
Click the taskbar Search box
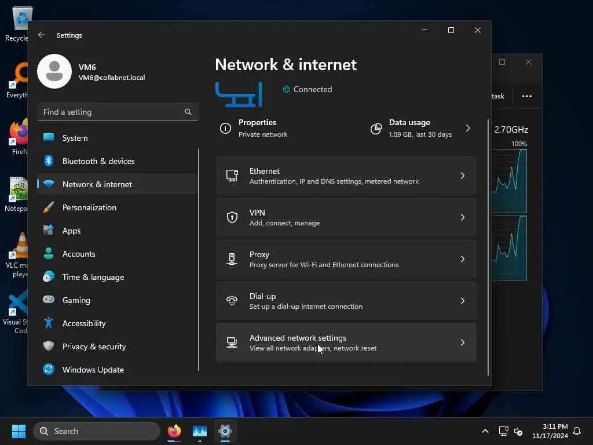coord(97,431)
